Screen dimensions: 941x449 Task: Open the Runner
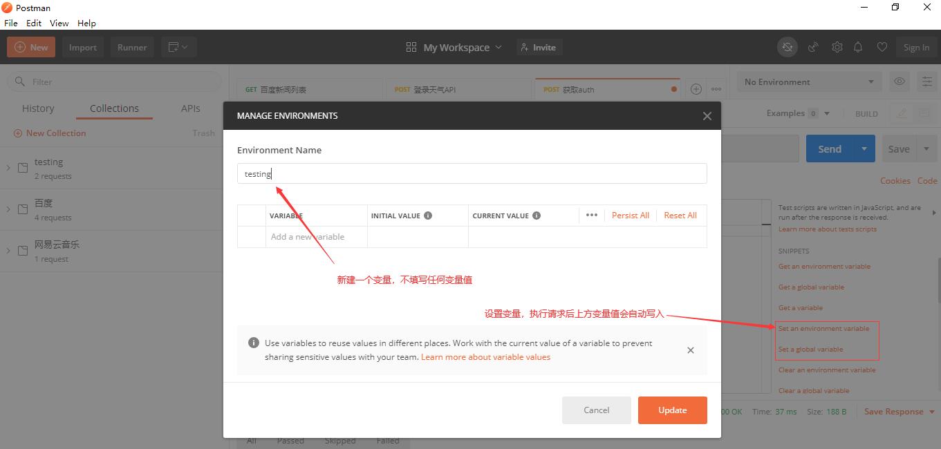pos(132,47)
